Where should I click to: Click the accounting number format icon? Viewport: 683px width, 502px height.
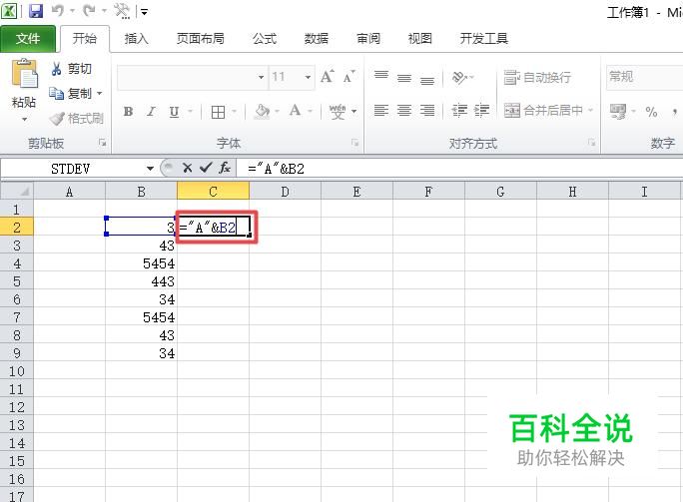[618, 112]
